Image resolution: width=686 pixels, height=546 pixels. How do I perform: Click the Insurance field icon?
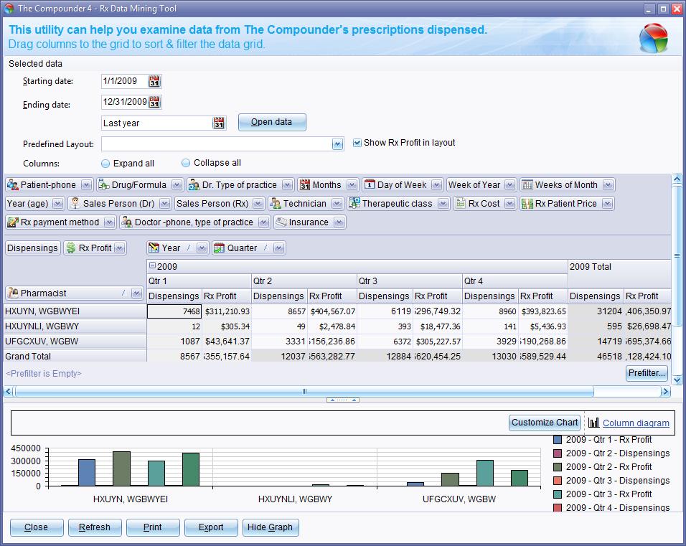(x=281, y=222)
